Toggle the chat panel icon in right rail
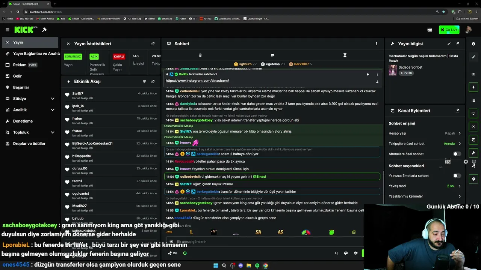Image resolution: width=481 pixels, height=270 pixels. click(473, 113)
